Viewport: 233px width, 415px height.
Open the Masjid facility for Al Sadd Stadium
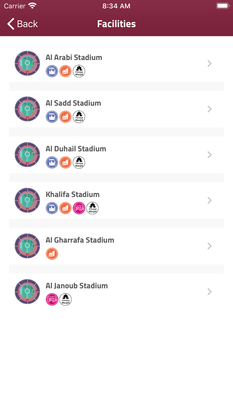79,117
